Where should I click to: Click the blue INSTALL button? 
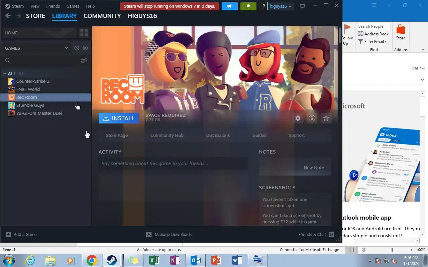tap(119, 118)
